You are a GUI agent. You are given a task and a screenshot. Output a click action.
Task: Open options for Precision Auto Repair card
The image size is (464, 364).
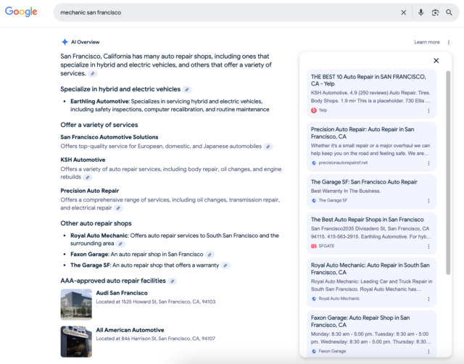point(428,163)
